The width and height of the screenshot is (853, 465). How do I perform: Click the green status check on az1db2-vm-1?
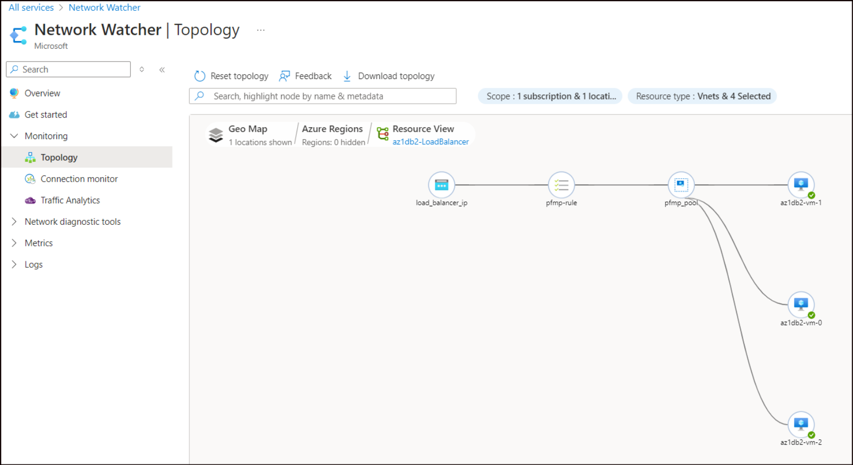[x=811, y=195]
